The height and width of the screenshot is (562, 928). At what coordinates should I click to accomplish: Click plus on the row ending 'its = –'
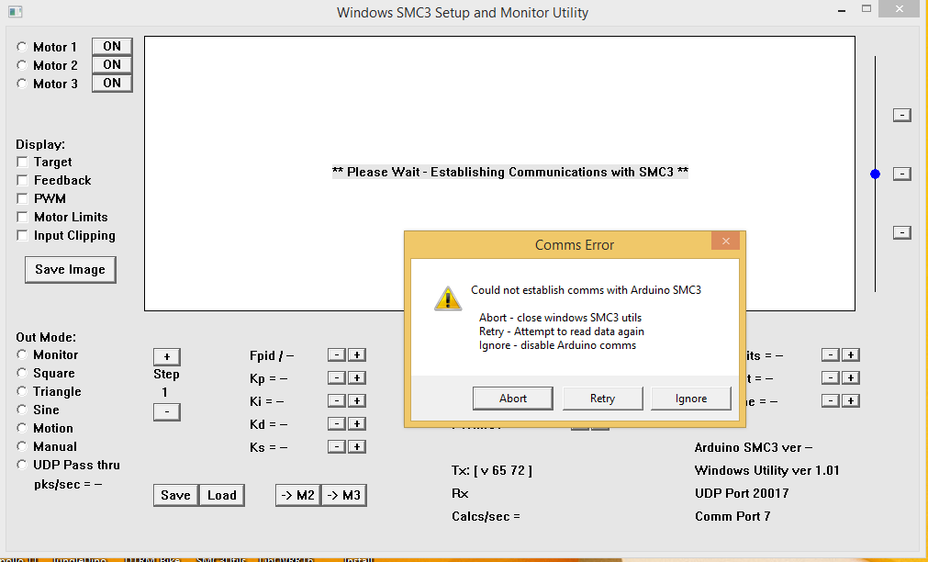[x=851, y=354]
